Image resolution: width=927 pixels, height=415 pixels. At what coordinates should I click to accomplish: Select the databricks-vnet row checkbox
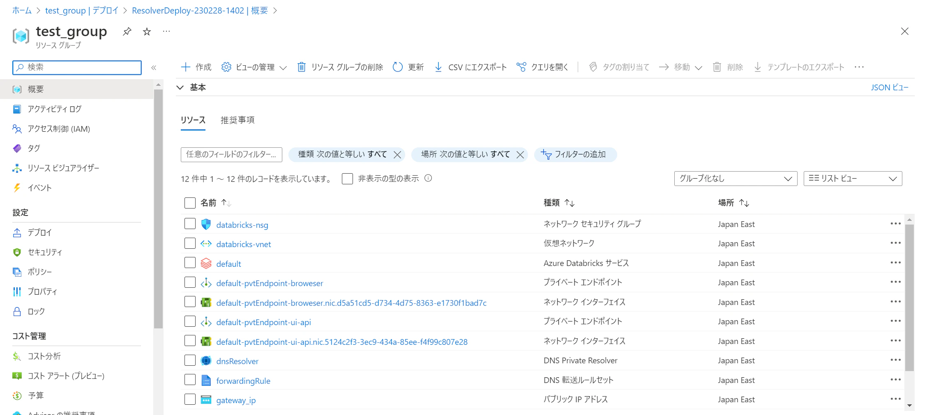tap(190, 243)
